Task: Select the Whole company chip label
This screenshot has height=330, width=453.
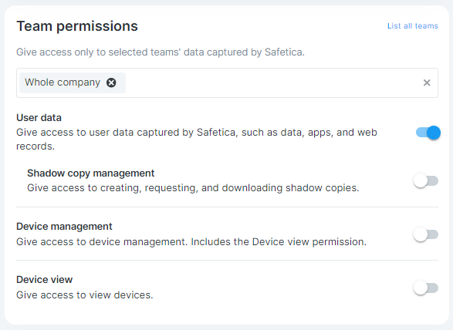Action: 63,82
